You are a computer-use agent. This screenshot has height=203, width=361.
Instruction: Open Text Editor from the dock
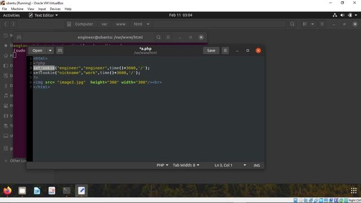click(x=81, y=191)
